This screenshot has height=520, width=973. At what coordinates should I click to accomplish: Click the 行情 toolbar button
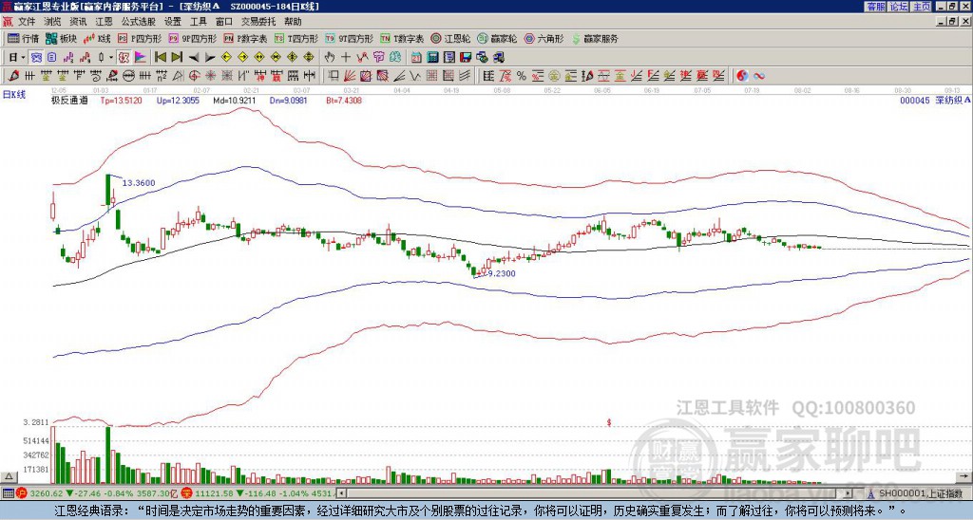(24, 38)
